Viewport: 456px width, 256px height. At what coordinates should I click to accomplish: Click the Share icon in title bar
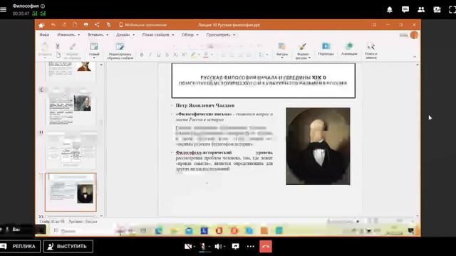click(97, 25)
